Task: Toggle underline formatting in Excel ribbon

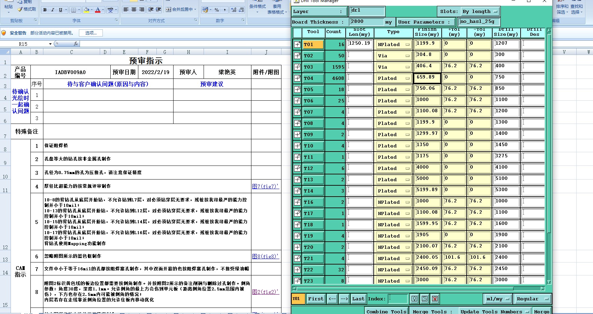Action: pyautogui.click(x=60, y=10)
